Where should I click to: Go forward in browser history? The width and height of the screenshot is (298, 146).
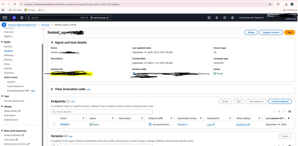click(9, 4)
